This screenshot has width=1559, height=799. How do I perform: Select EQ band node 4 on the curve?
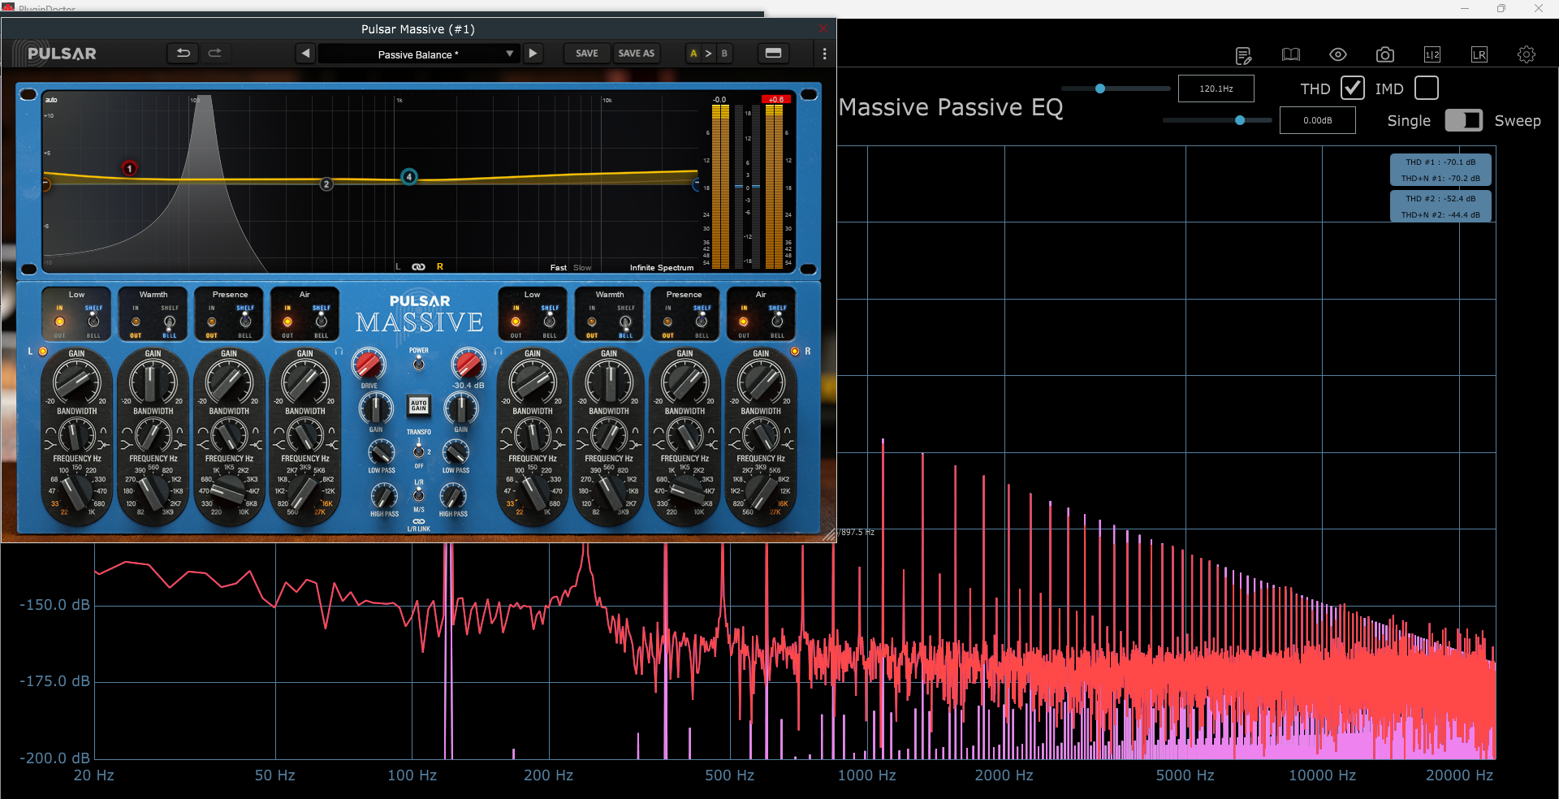[409, 176]
